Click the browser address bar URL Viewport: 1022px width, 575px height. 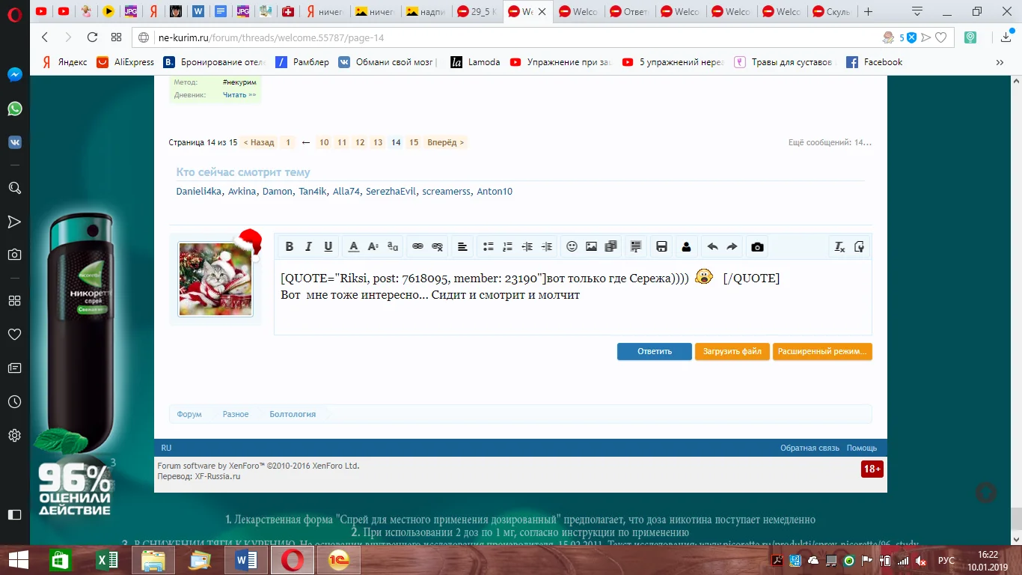click(x=272, y=37)
